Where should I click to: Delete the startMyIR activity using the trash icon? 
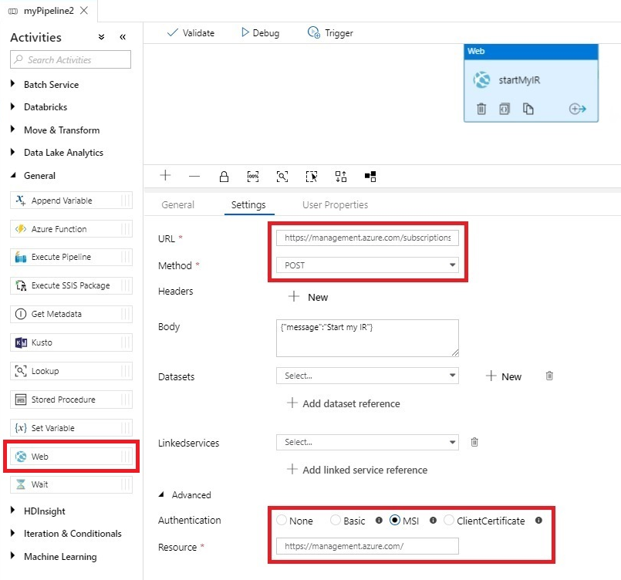tap(481, 109)
